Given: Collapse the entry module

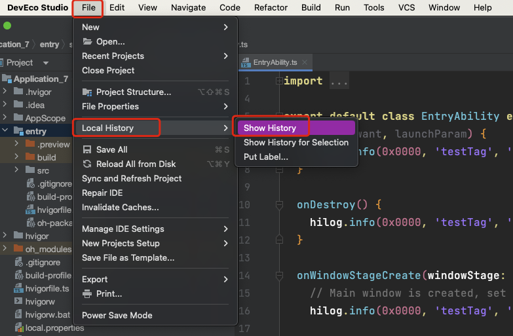Looking at the screenshot, I should [x=5, y=130].
